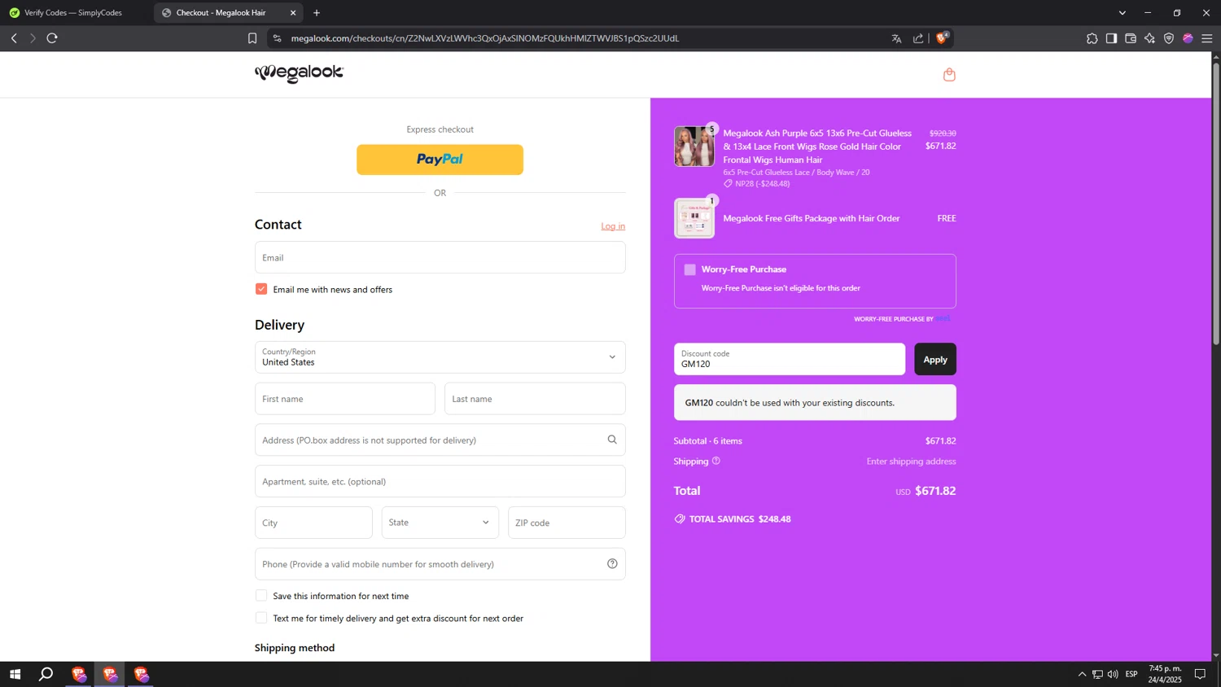Viewport: 1221px width, 687px height.
Task: Click the address search magnifier icon
Action: point(612,440)
